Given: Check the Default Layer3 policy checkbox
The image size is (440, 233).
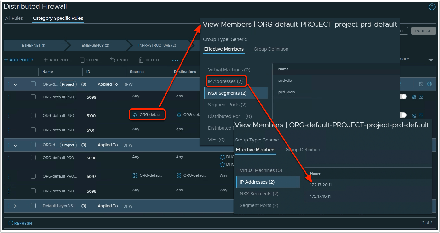Looking at the screenshot, I should pos(33,206).
